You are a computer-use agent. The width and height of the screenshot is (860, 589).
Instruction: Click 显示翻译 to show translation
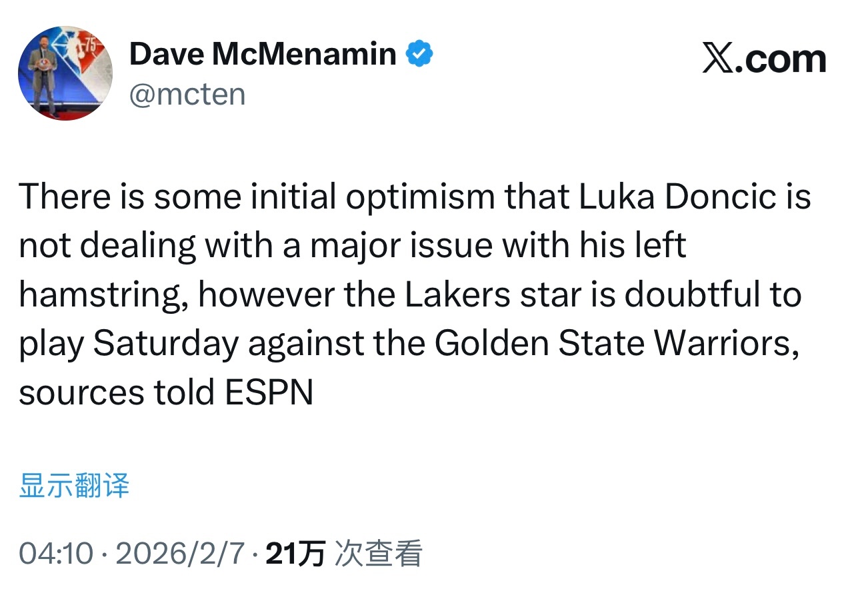74,486
